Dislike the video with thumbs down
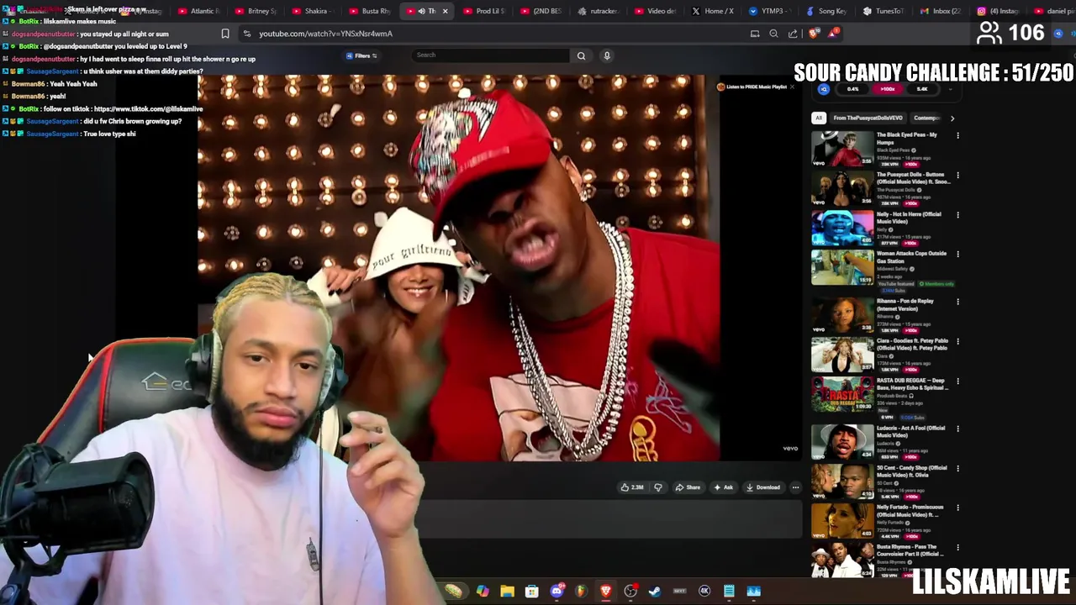 [658, 487]
